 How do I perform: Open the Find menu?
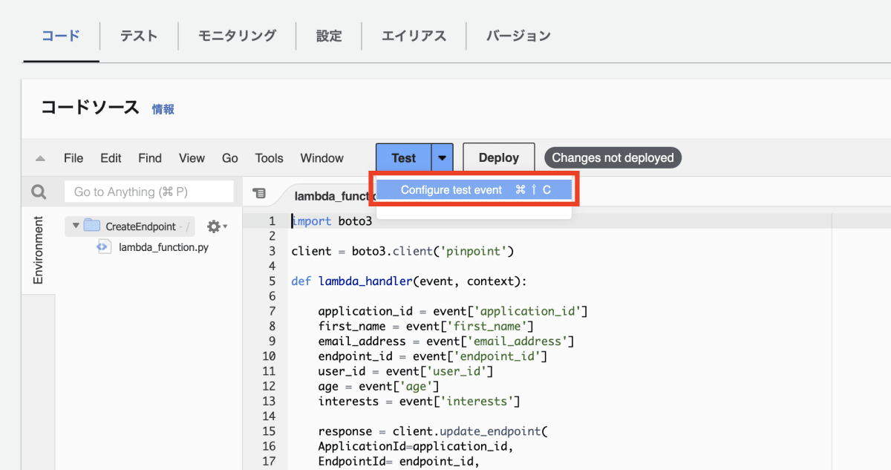pyautogui.click(x=150, y=158)
